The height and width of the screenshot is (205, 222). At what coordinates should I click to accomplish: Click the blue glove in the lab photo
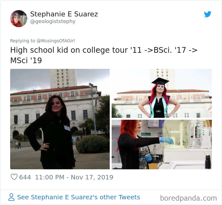(x=167, y=140)
